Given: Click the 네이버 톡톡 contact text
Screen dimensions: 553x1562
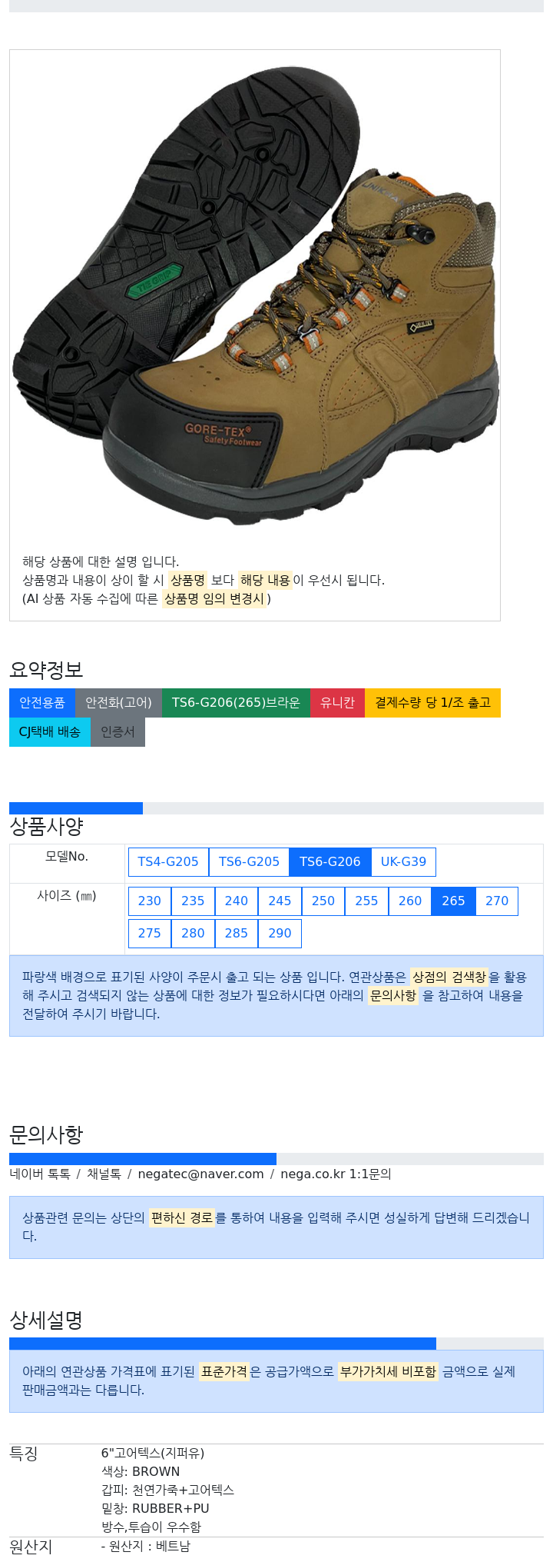Looking at the screenshot, I should pyautogui.click(x=40, y=1174).
